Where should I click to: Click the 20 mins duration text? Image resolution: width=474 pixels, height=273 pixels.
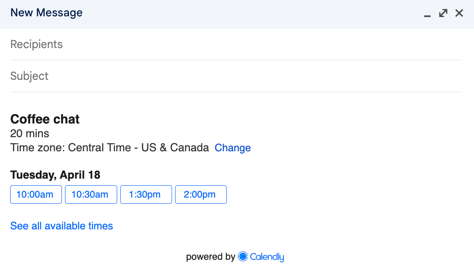click(30, 133)
